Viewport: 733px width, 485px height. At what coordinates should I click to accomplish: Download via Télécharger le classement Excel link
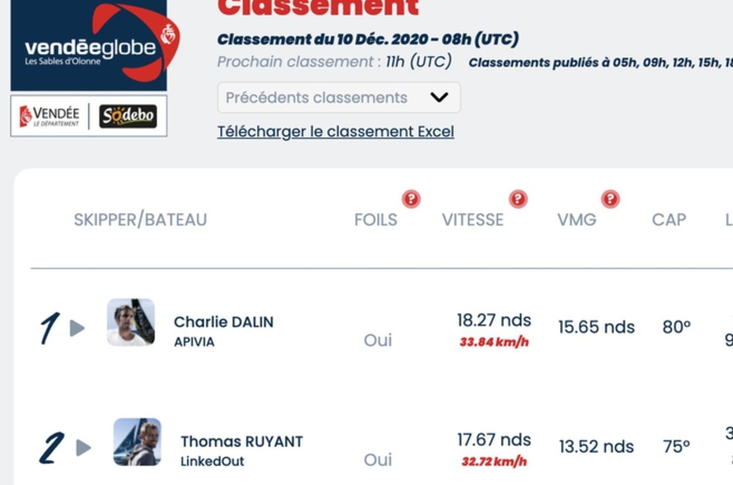336,132
